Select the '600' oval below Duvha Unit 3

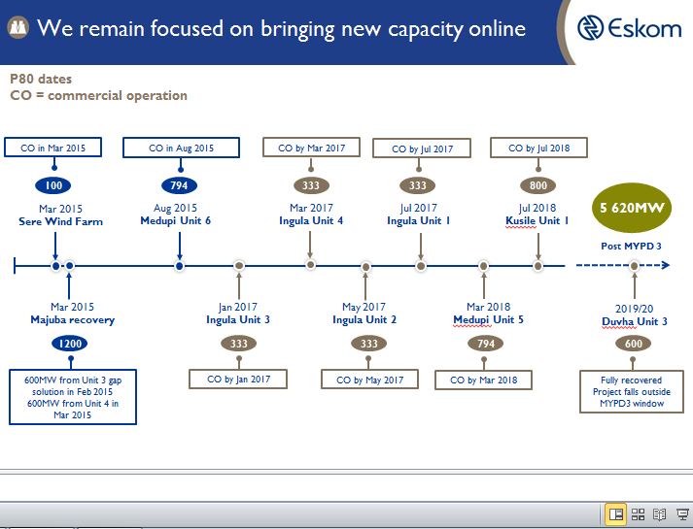634,344
